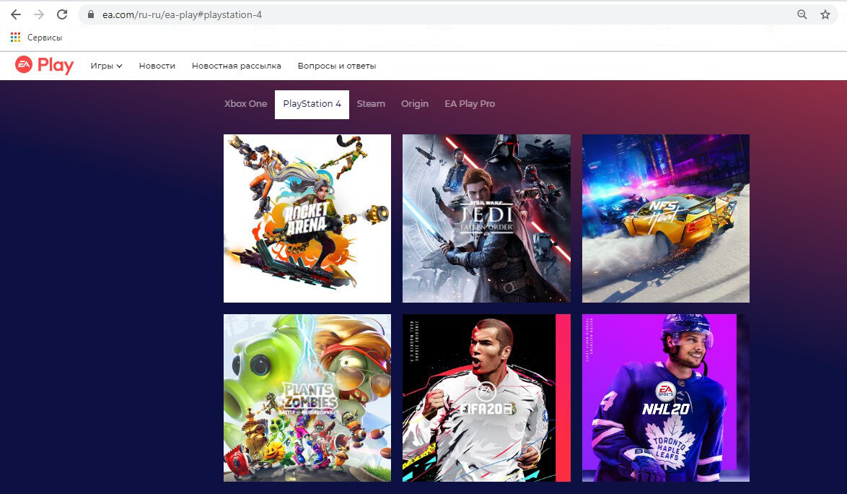
Task: Switch to the Xbox One tab
Action: 246,104
